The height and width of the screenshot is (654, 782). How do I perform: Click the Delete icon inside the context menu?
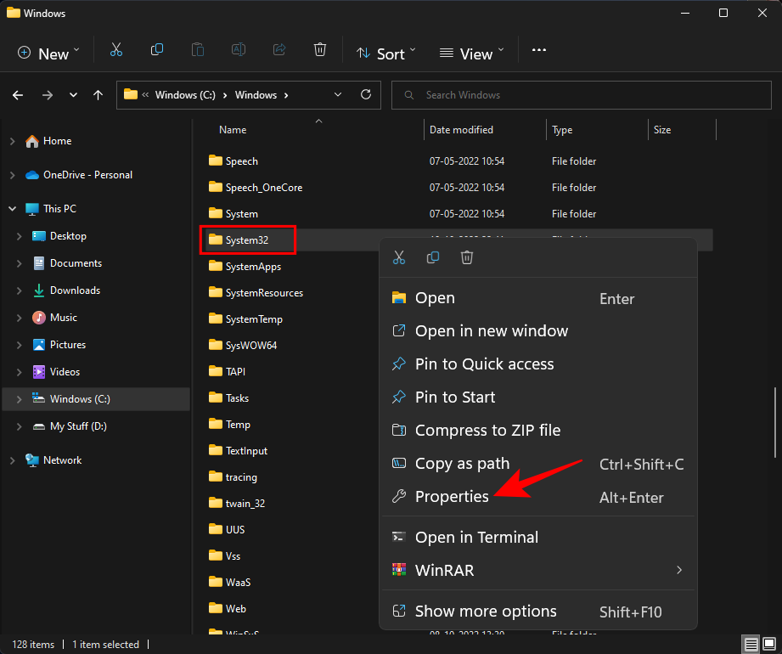point(466,257)
